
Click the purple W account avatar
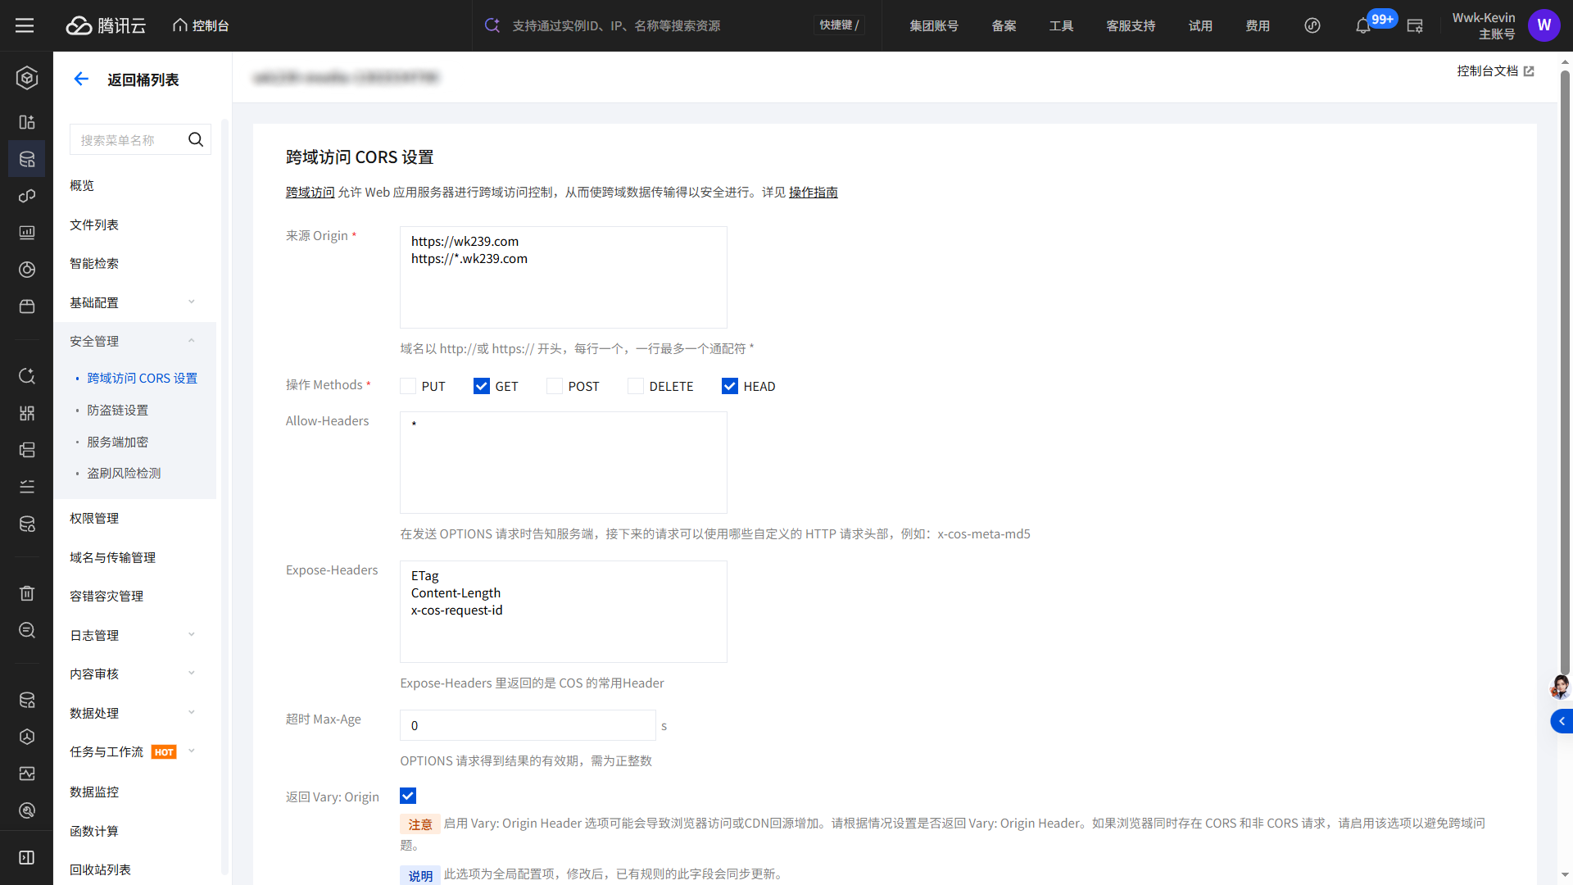(x=1544, y=25)
